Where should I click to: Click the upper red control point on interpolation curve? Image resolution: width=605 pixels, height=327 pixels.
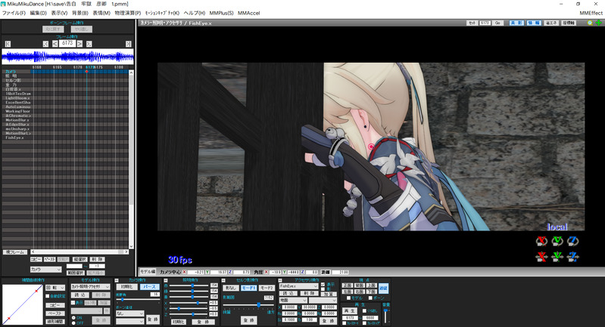36,291
